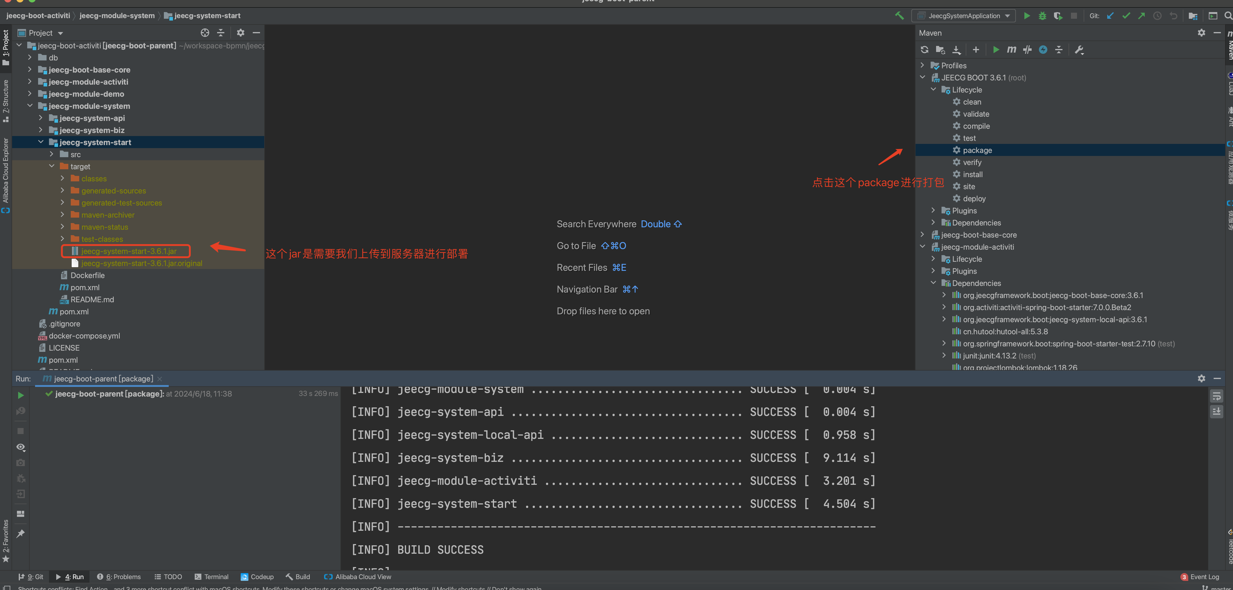This screenshot has height=590, width=1233.
Task: Start debugging with the bug icon
Action: pyautogui.click(x=1042, y=16)
